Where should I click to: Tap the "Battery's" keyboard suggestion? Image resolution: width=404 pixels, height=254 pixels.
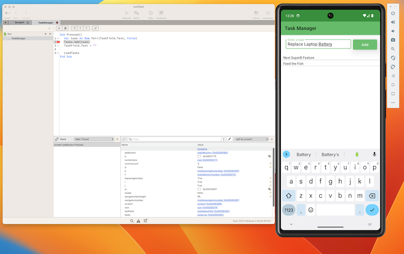[330, 155]
